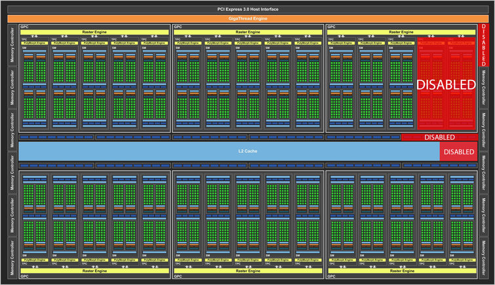Select Raster Engine in the top-right GPC

[401, 31]
